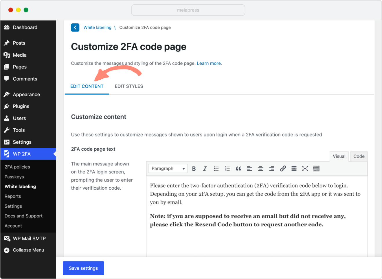Insert a numbered list
This screenshot has height=279, width=382.
tap(227, 169)
